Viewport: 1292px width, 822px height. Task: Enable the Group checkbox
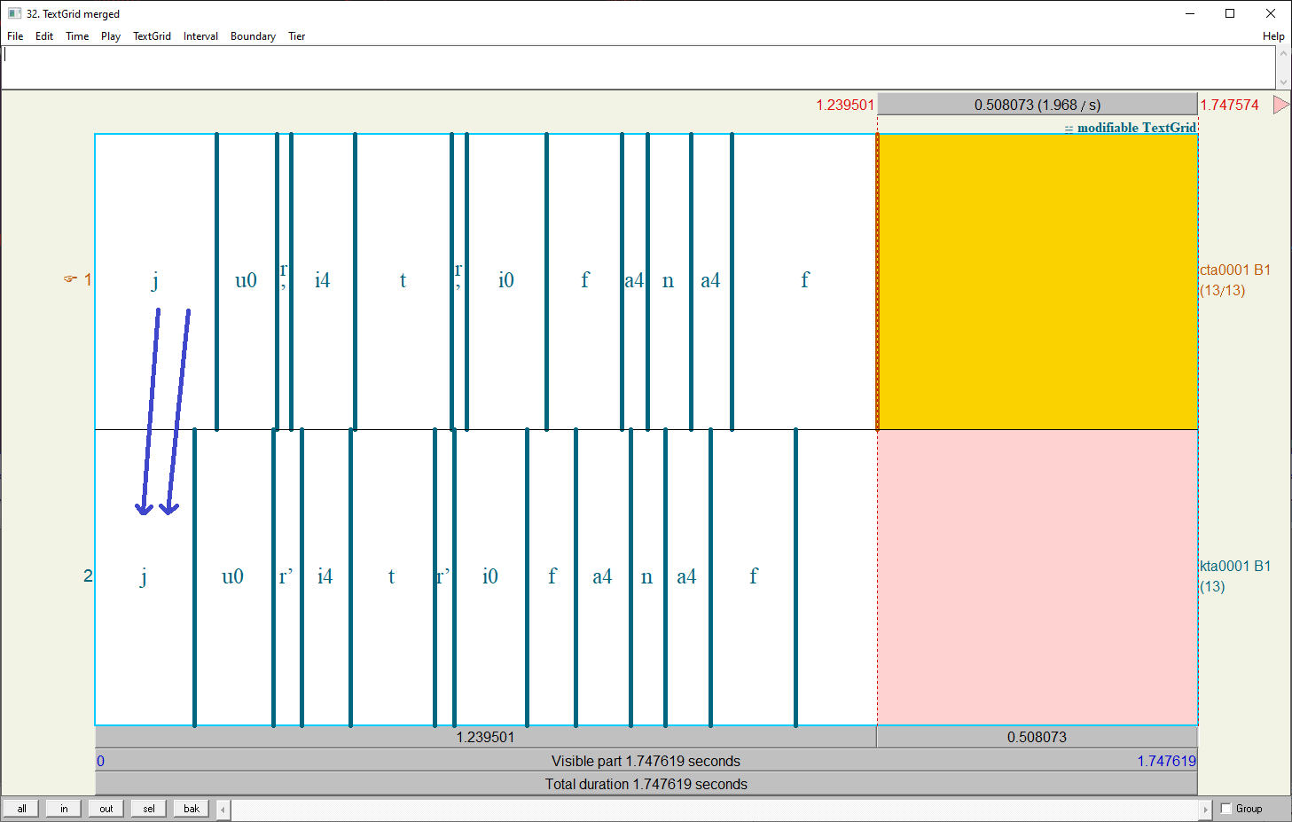(1226, 809)
